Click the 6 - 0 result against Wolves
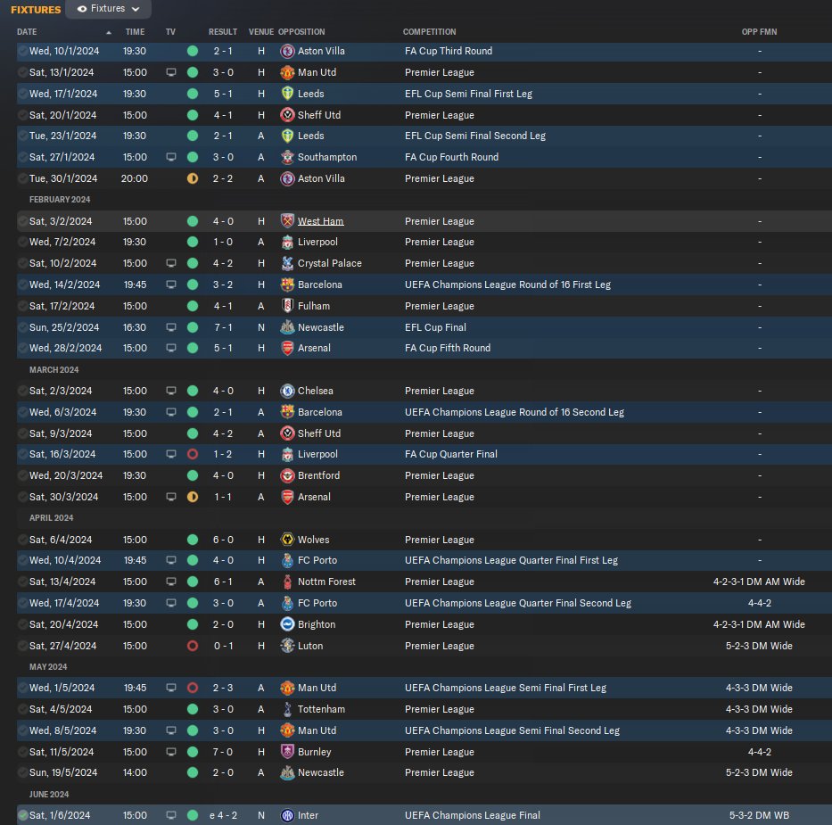 (x=223, y=540)
